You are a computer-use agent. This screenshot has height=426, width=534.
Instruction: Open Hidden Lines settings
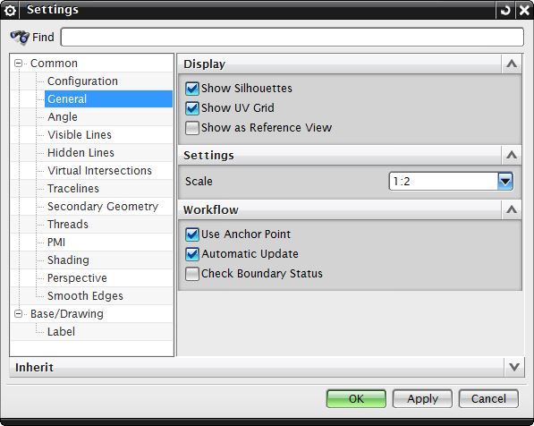click(x=81, y=153)
